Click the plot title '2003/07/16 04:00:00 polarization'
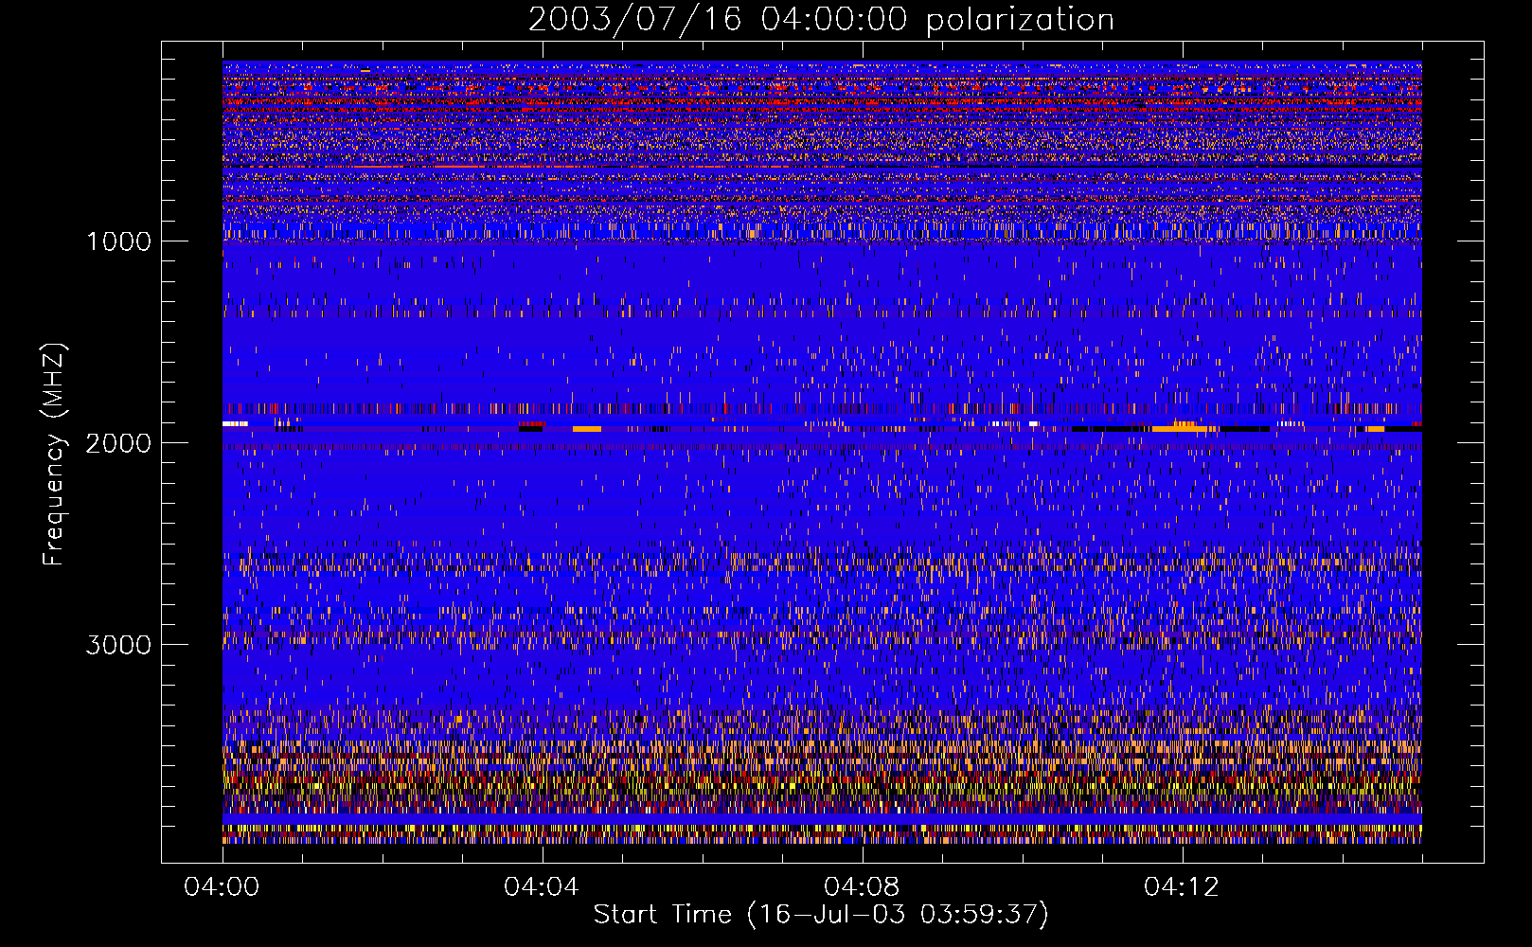1532x947 pixels. [821, 20]
